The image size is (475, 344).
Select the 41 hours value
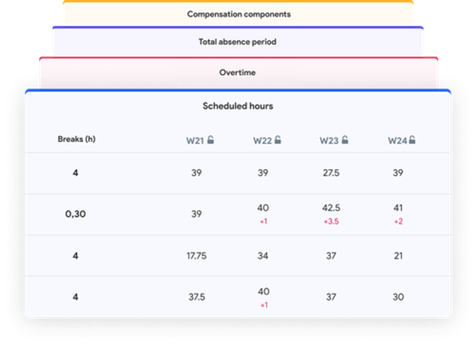[x=398, y=208]
